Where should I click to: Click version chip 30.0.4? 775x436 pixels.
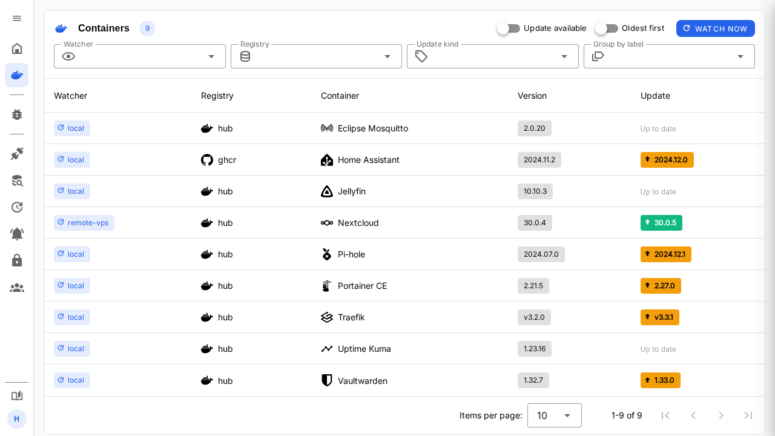(x=535, y=223)
